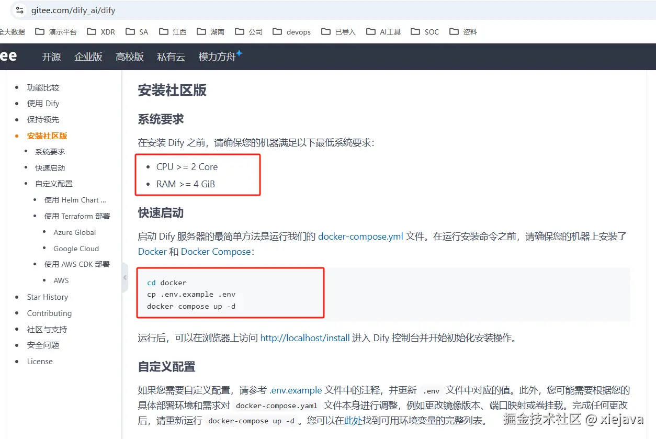
Task: Open the devops bookmark folder
Action: [292, 32]
